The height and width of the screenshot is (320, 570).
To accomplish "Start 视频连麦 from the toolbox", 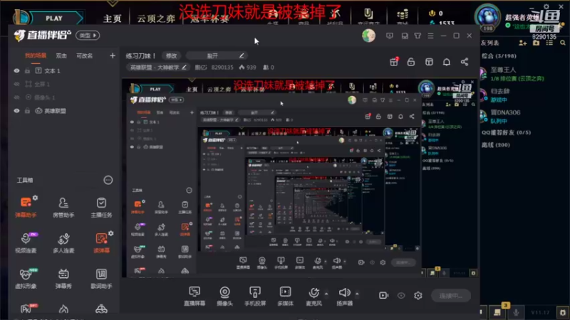I will tap(26, 242).
